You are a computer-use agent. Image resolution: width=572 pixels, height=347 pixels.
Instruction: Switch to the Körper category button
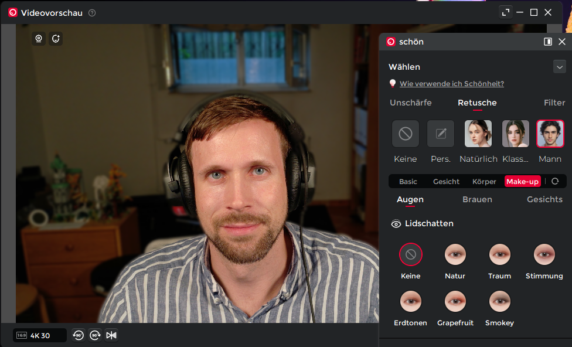click(484, 181)
